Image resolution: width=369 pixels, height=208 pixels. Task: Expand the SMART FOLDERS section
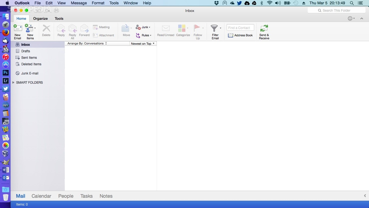(x=13, y=82)
